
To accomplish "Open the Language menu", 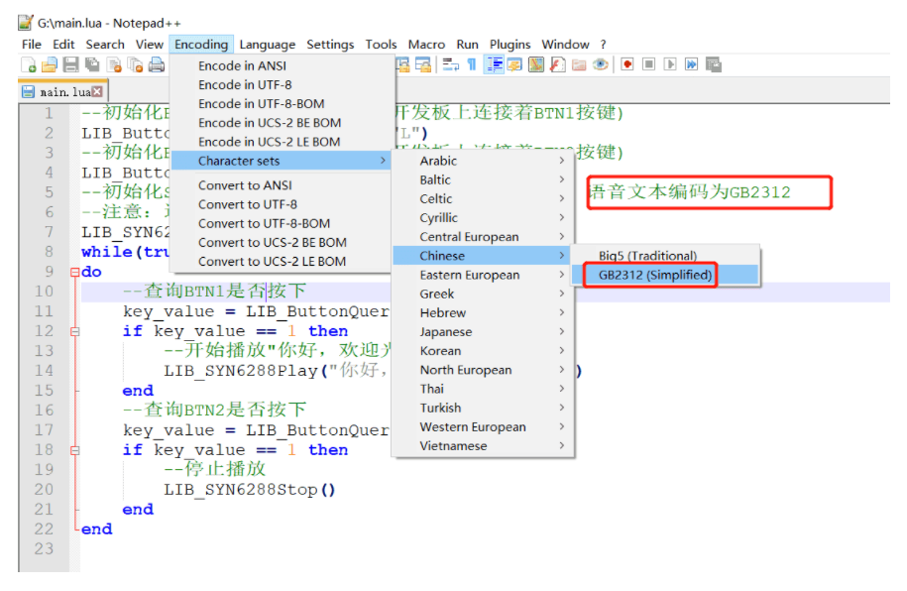I will [268, 45].
